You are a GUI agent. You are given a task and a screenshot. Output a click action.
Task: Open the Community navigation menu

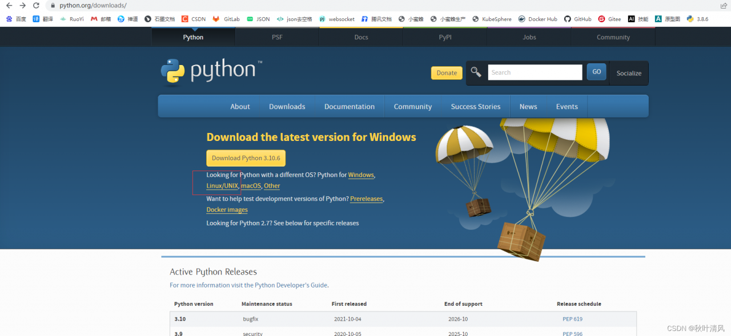413,107
